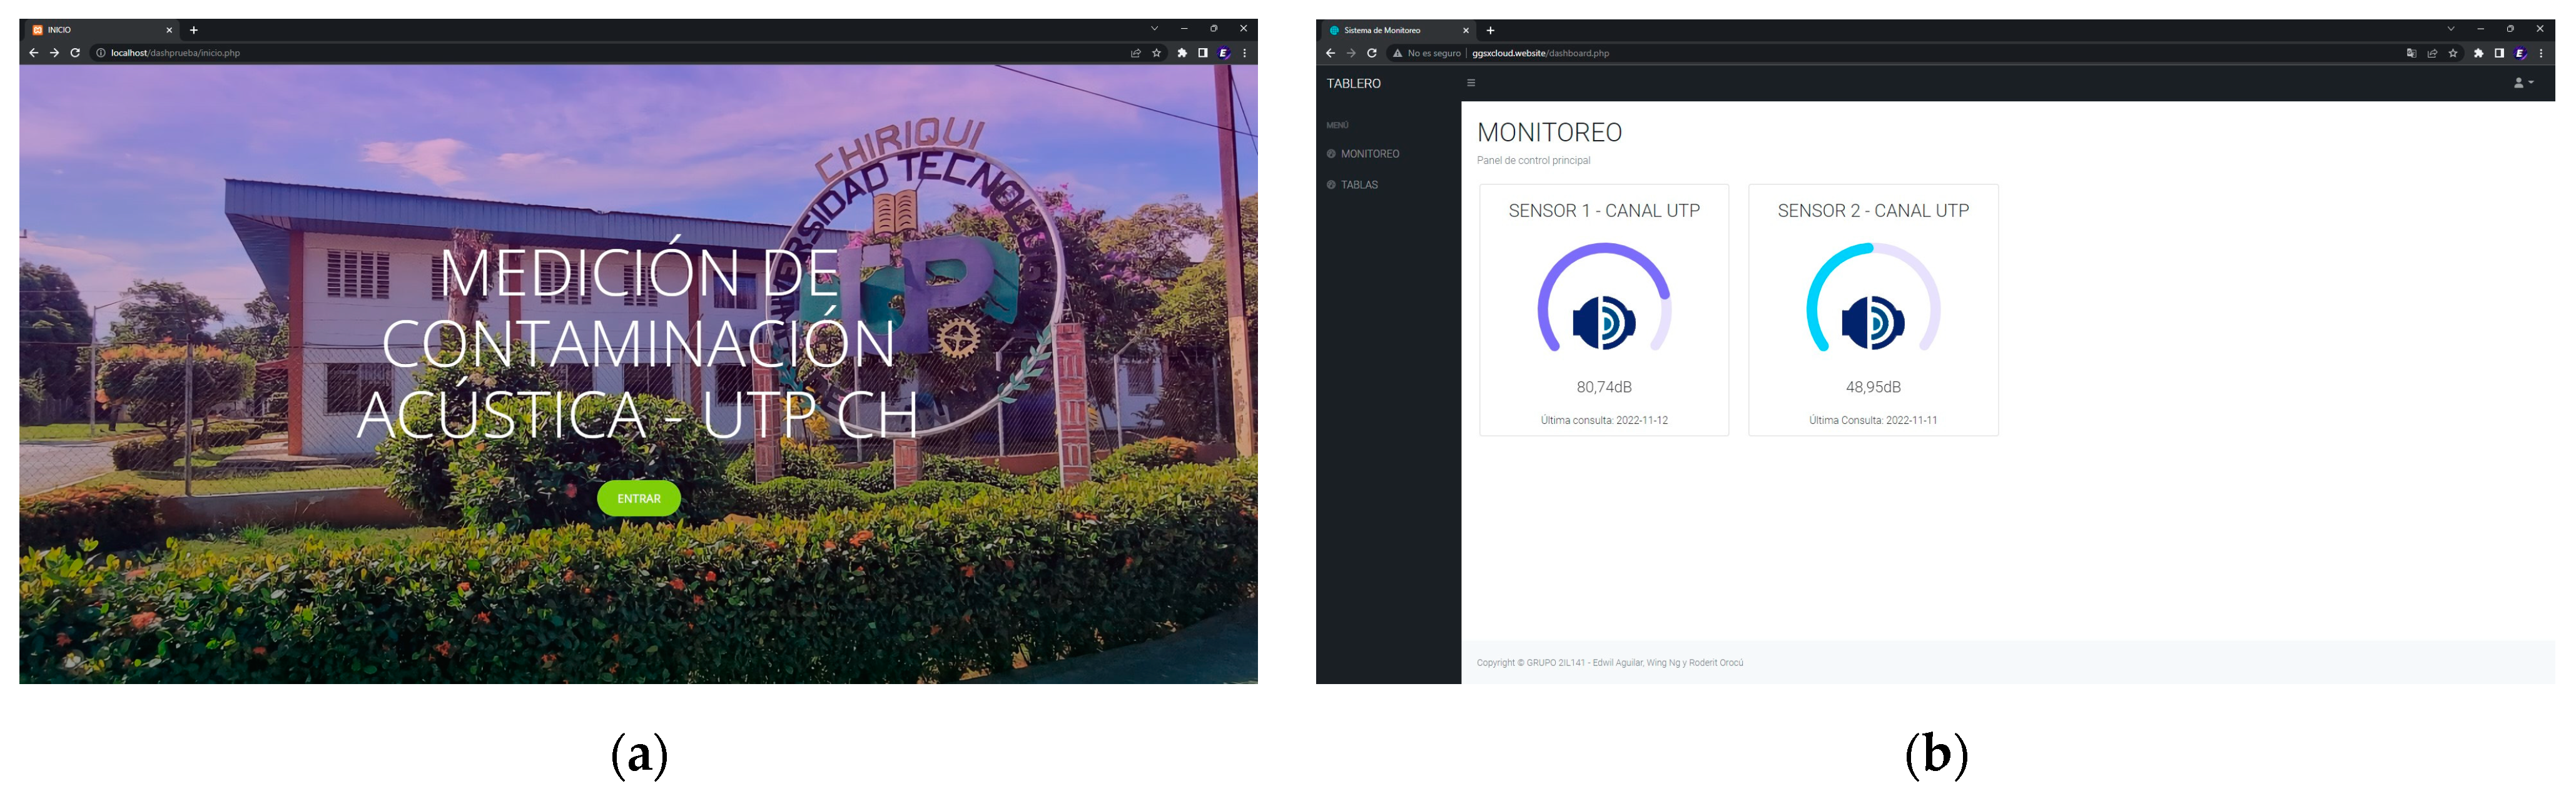This screenshot has height=796, width=2576.
Task: Open a new tab next to the INICIO tab
Action: [x=194, y=30]
